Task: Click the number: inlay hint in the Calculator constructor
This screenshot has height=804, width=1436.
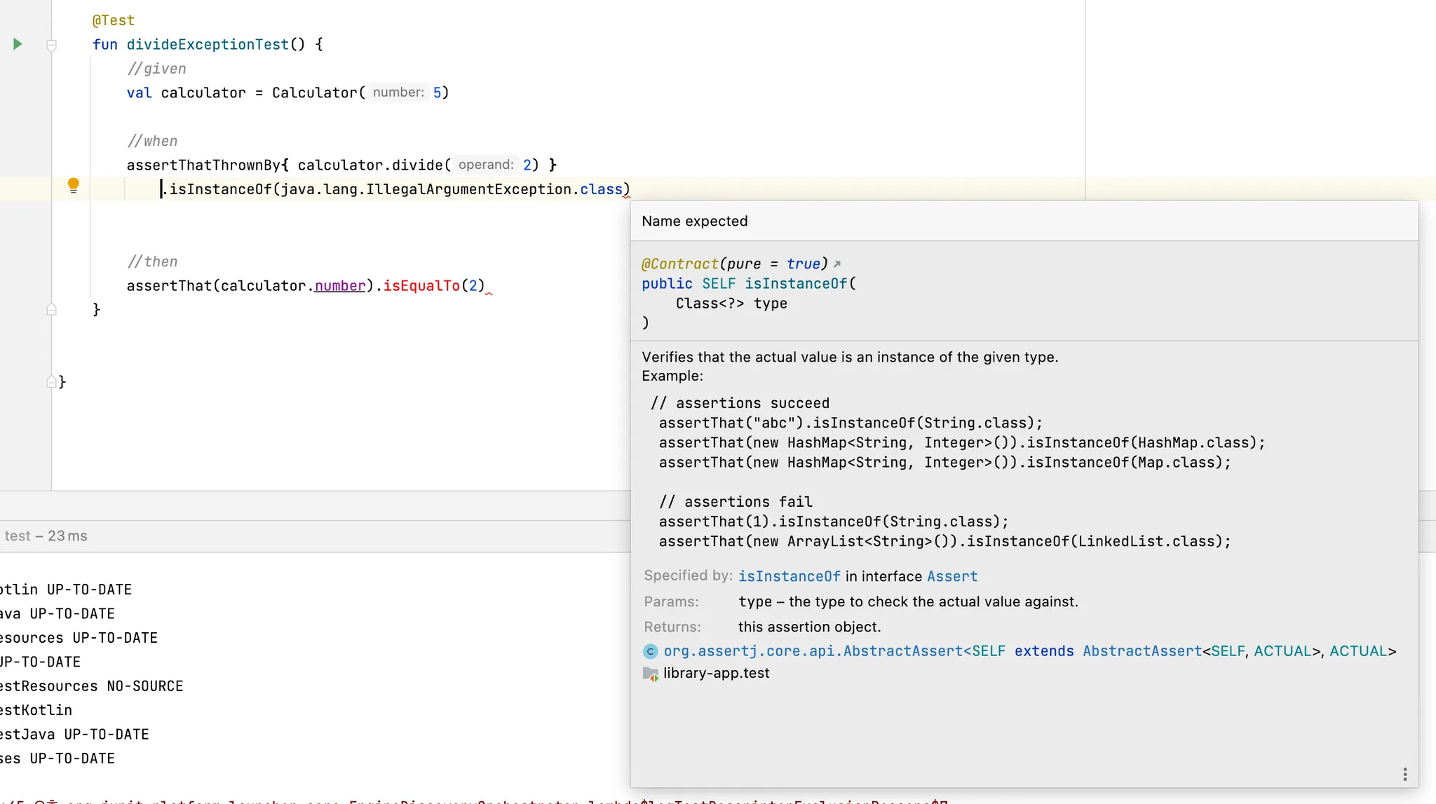Action: [398, 93]
